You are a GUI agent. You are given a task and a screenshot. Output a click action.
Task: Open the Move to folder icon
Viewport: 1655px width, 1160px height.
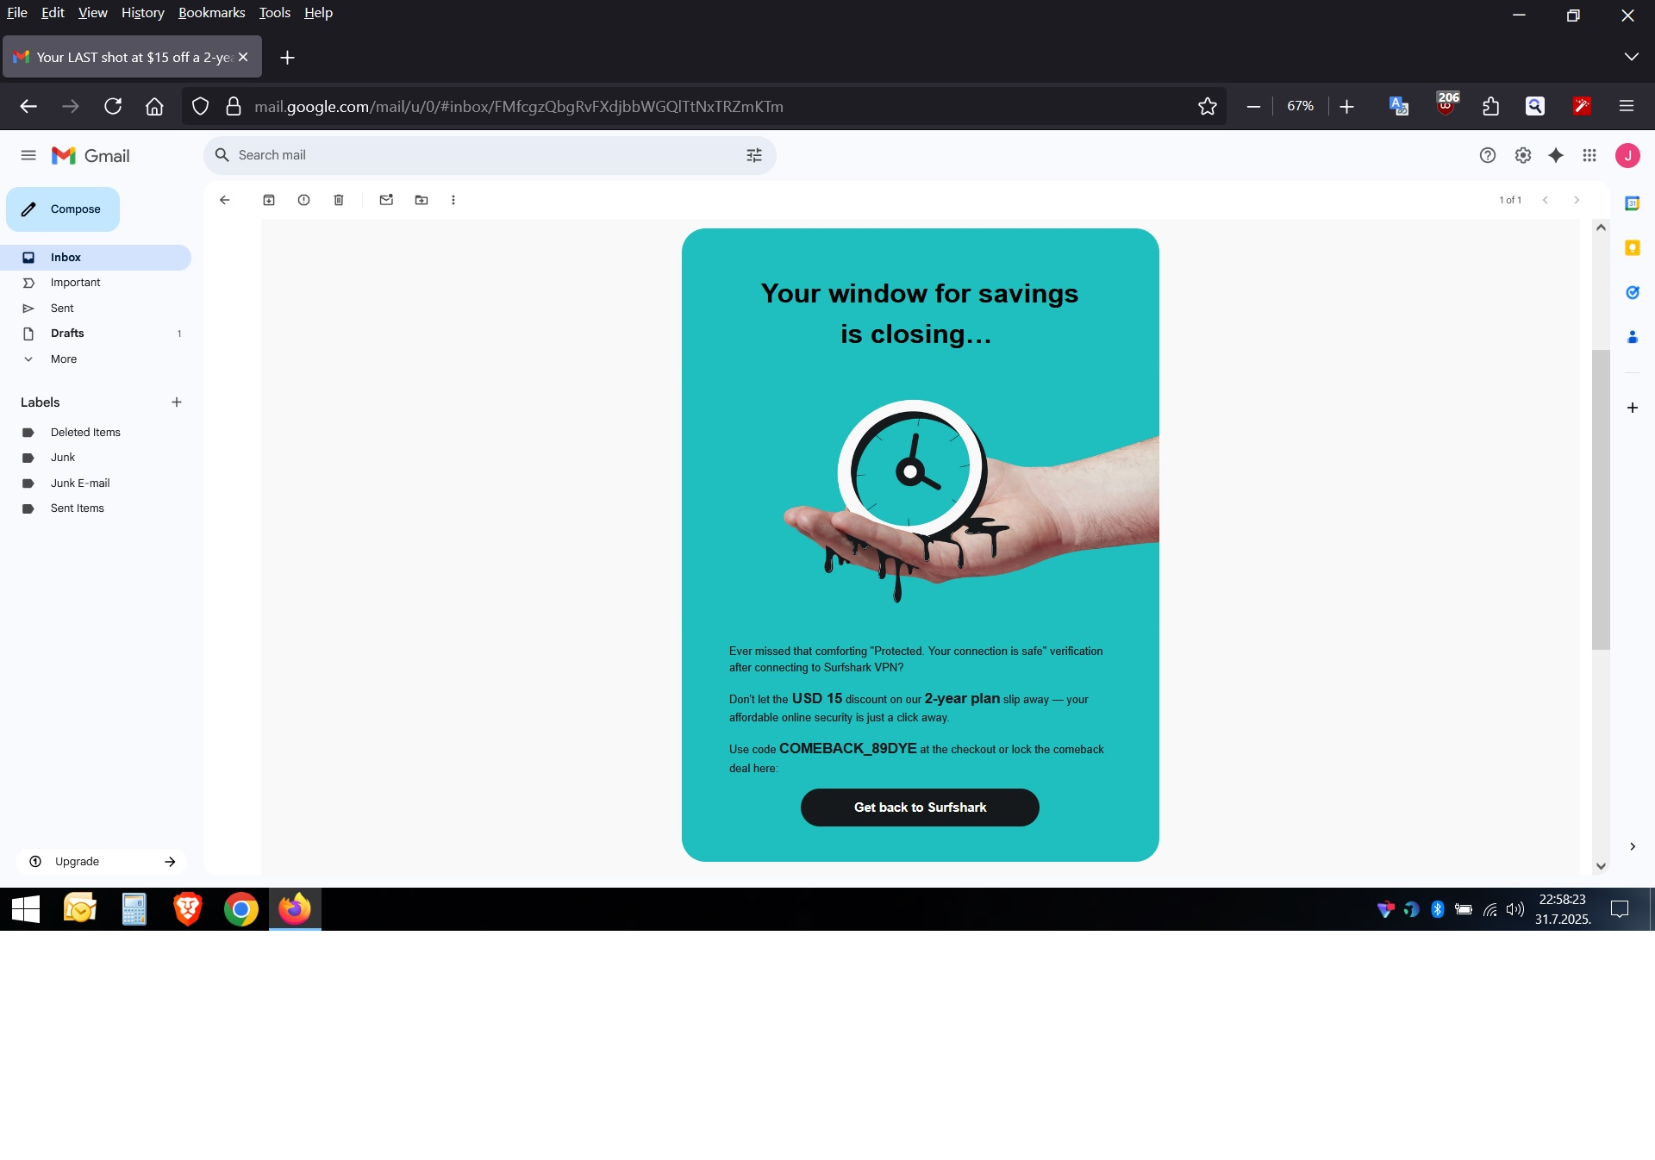click(422, 200)
